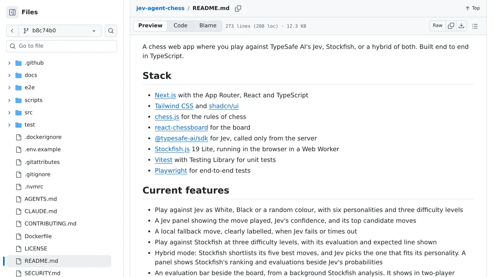
Task: Switch to the Code tab
Action: click(x=180, y=26)
